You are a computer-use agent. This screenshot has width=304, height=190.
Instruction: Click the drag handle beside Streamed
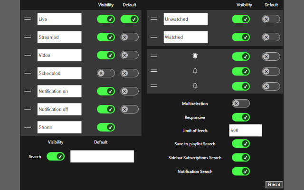point(28,37)
